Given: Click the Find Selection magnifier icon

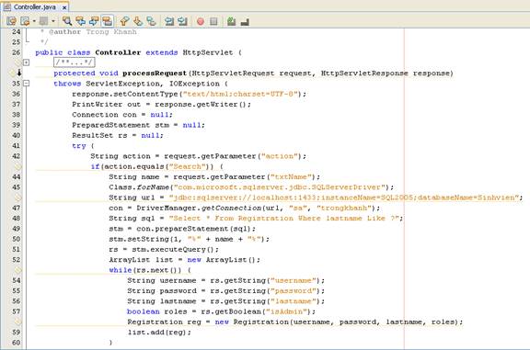Looking at the screenshot, I should point(67,21).
